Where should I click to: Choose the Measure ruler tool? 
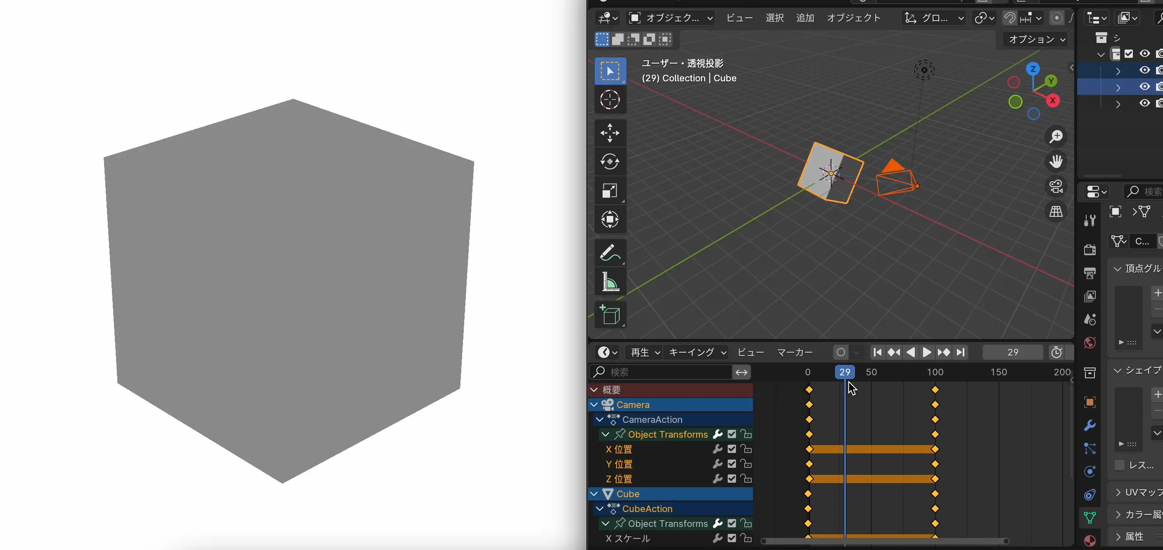(610, 282)
